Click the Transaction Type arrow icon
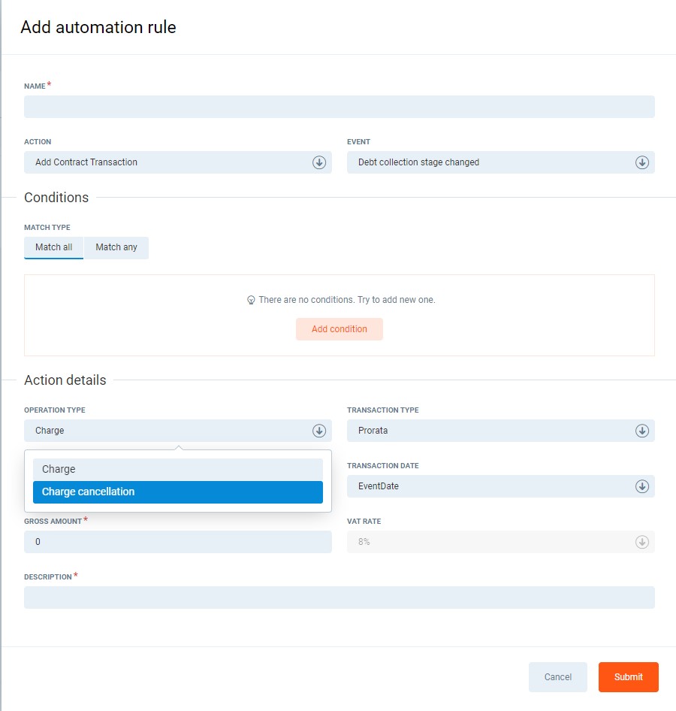The image size is (676, 711). click(642, 431)
